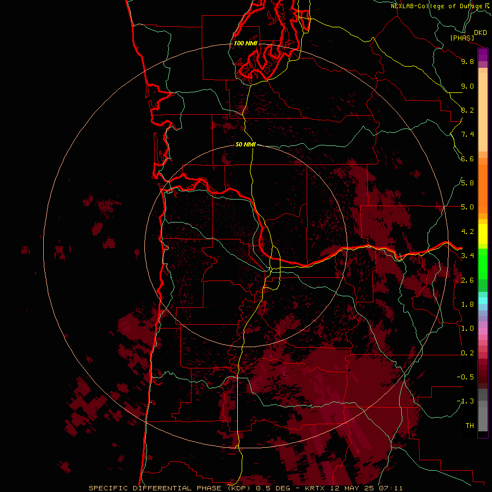The width and height of the screenshot is (492, 492).
Task: Pick the purple swatch at the scale top
Action: click(483, 55)
